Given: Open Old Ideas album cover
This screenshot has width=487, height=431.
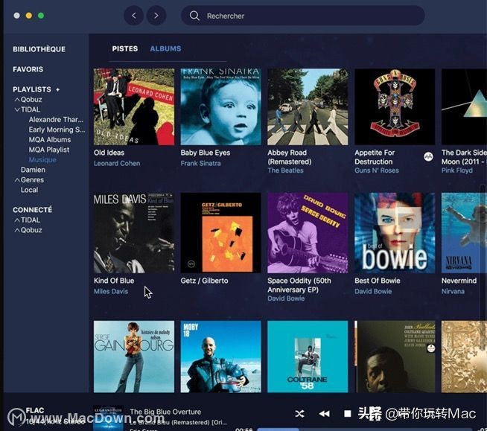Looking at the screenshot, I should click(x=134, y=106).
